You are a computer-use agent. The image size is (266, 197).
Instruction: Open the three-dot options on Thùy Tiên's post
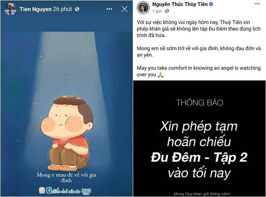pyautogui.click(x=257, y=4)
